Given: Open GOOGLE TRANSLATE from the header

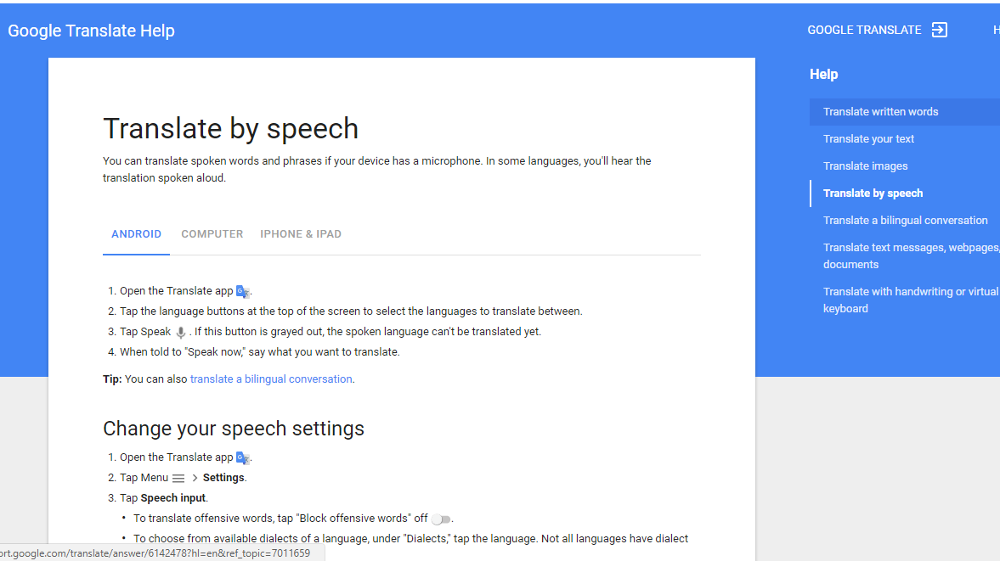Looking at the screenshot, I should 864,29.
